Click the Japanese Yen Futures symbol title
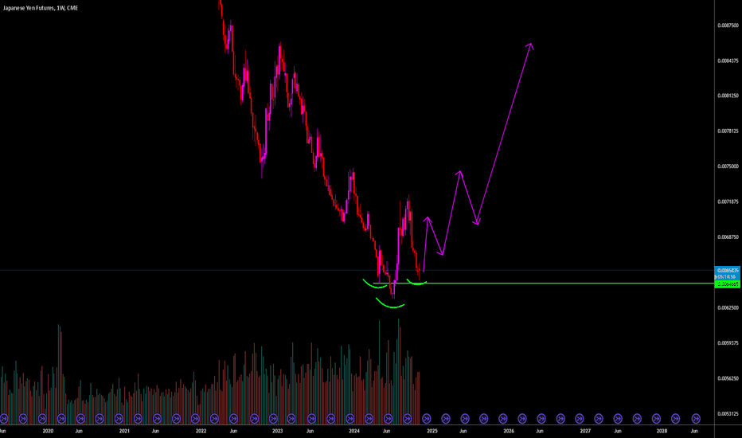This screenshot has height=438, width=742. point(41,8)
